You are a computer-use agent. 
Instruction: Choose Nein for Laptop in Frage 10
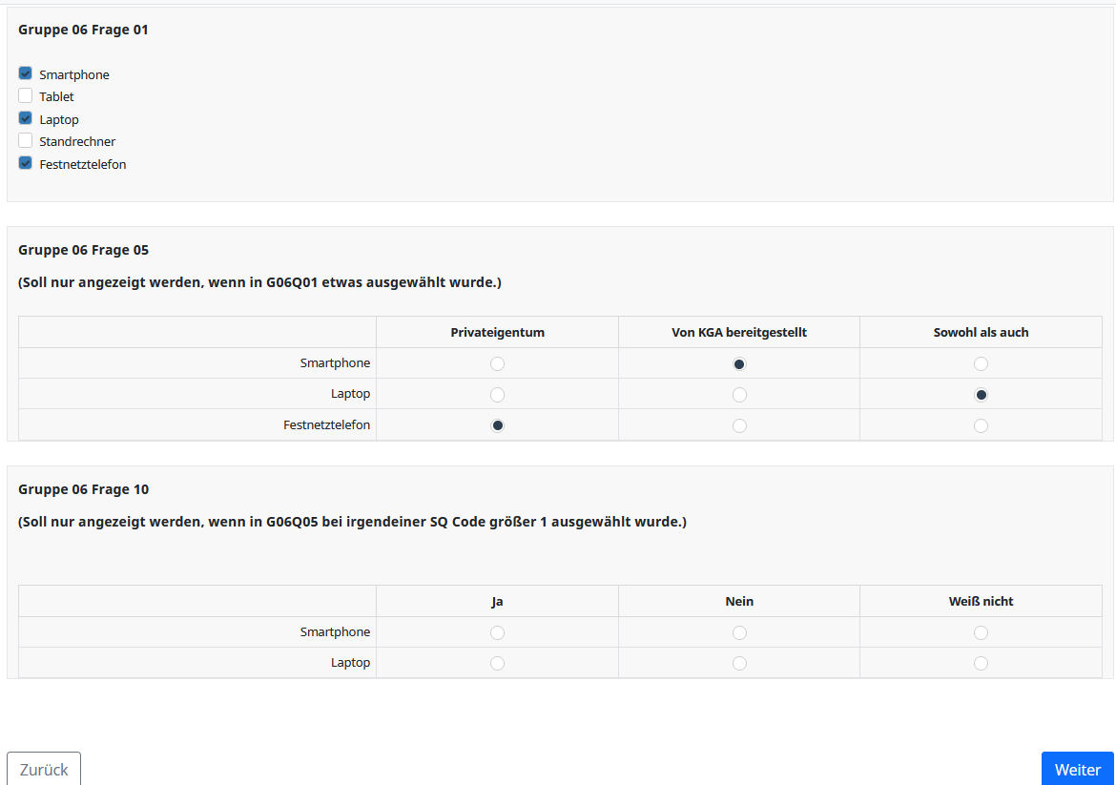(739, 663)
